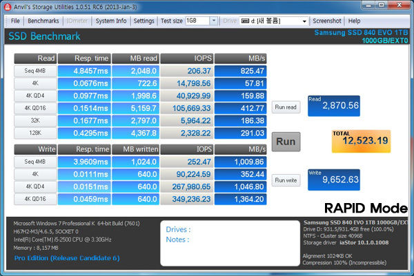
Task: Click the Alignment 1024KB OK text
Action: pyautogui.click(x=327, y=256)
